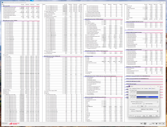Open the Reference "Please Select" dropdown

point(147,111)
